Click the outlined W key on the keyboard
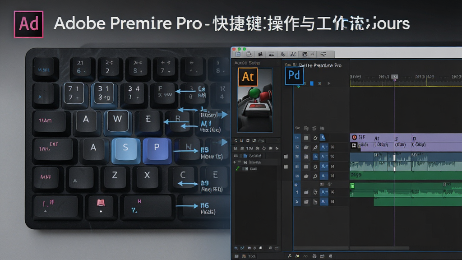Screen dimensions: 462x260 coord(117,120)
